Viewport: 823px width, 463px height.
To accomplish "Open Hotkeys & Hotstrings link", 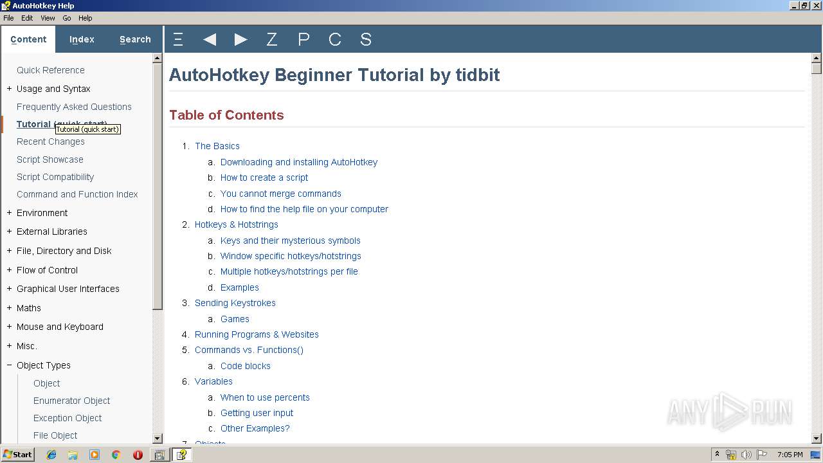I will [237, 224].
